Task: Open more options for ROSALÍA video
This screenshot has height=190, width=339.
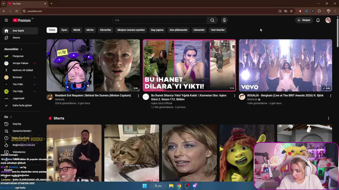Action: [x=331, y=96]
